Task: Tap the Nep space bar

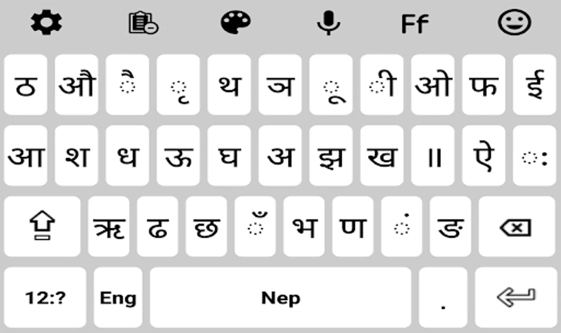Action: click(x=280, y=297)
